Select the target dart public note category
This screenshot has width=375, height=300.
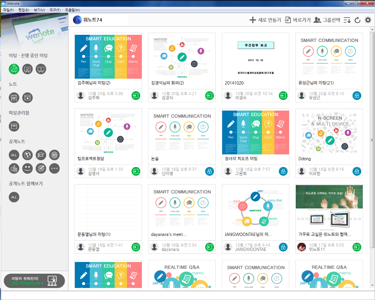click(41, 168)
